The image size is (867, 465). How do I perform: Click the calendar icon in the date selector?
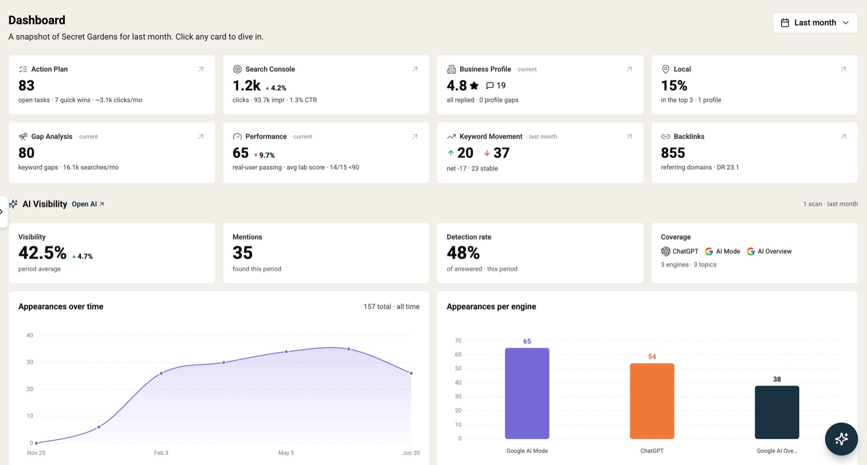click(x=785, y=23)
